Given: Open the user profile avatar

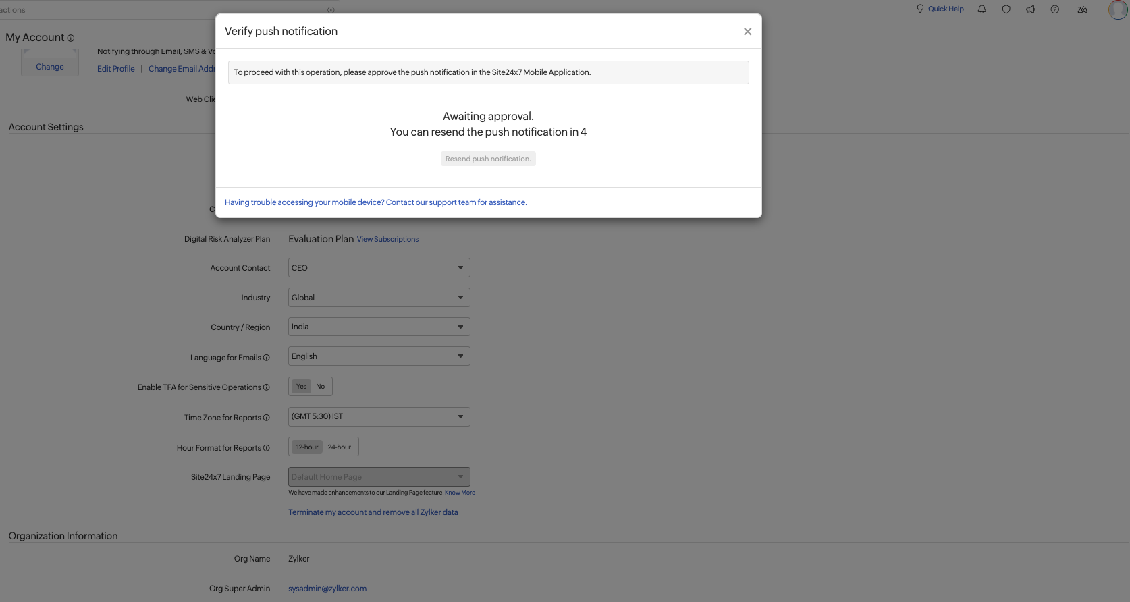Looking at the screenshot, I should tap(1118, 9).
